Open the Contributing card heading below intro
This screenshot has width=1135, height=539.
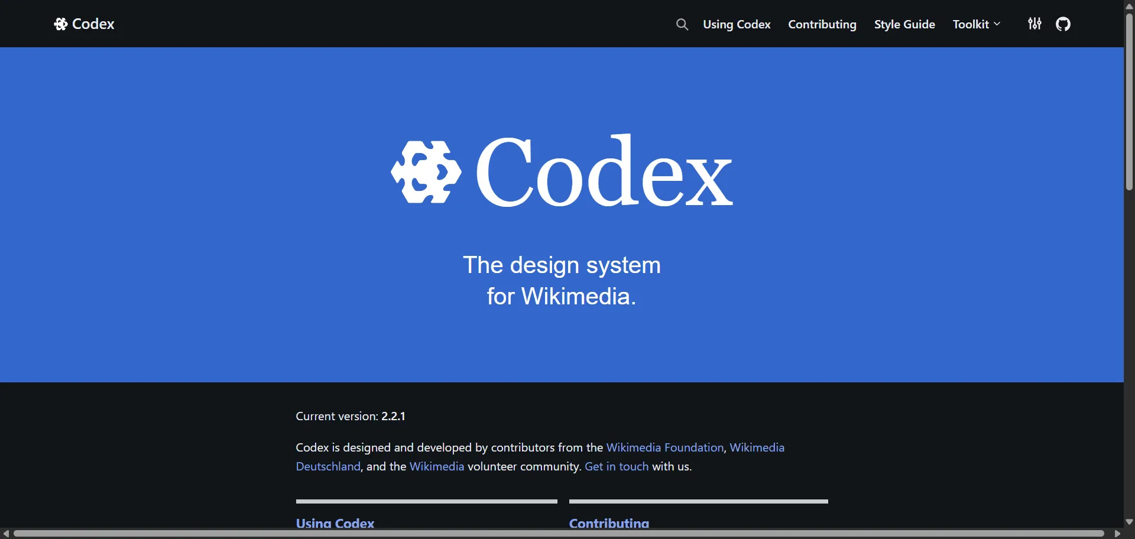(608, 523)
